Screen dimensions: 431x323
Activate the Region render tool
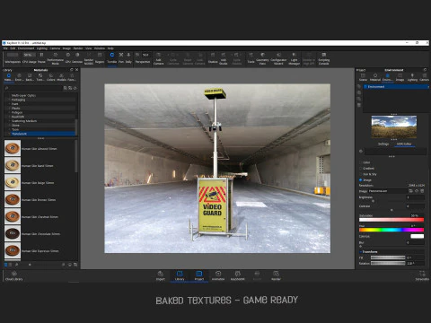click(x=100, y=57)
